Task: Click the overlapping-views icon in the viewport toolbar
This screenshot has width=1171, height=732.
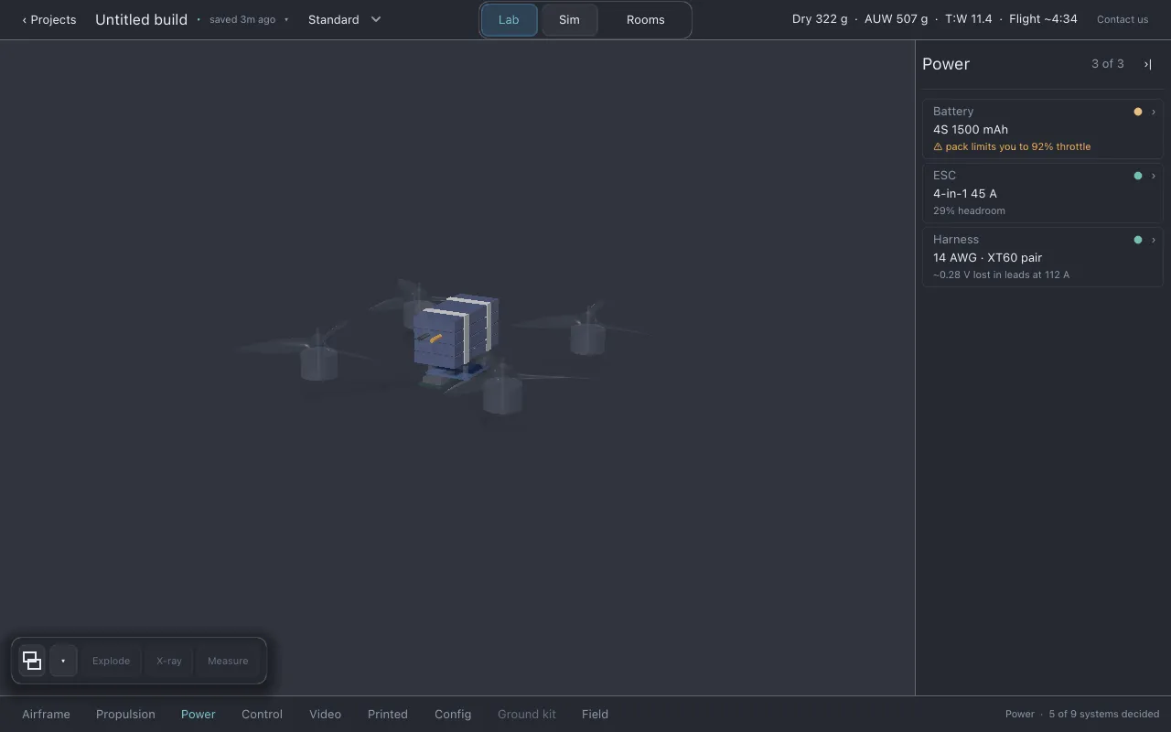Action: click(x=32, y=661)
